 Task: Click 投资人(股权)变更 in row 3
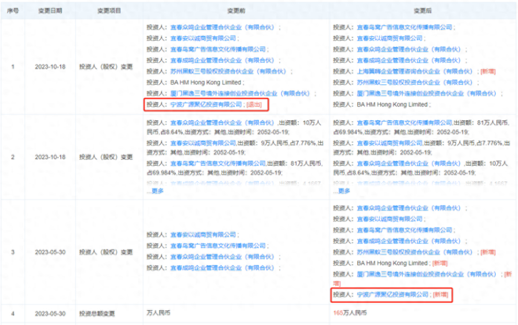(x=106, y=252)
